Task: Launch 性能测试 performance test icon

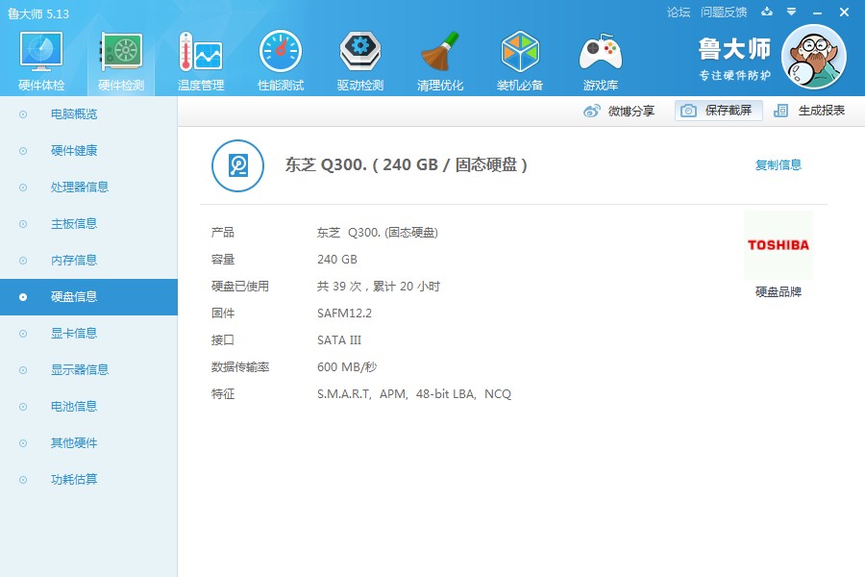Action: point(281,61)
